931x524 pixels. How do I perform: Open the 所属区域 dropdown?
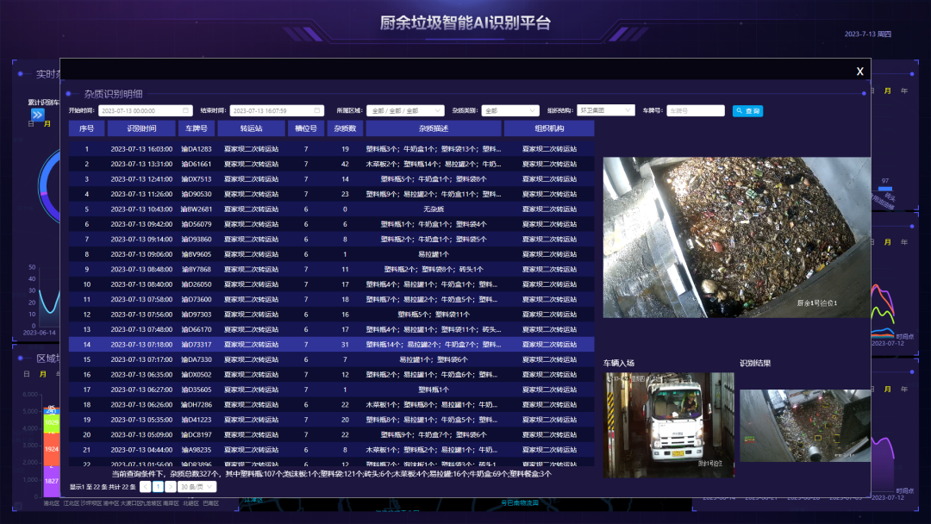tap(405, 110)
